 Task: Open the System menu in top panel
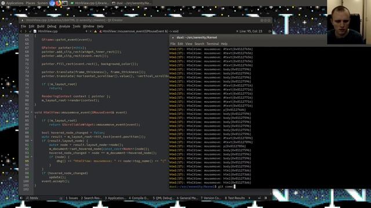(x=42, y=3)
